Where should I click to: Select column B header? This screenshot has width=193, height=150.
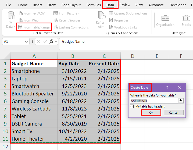coord(73,56)
